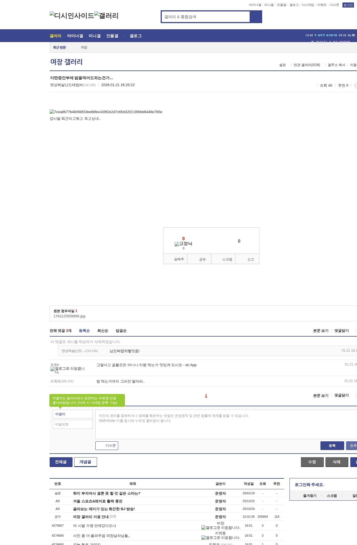The width and height of the screenshot is (357, 545).
Task: Click 스크랩 button under the recommend box
Action: click(223, 259)
